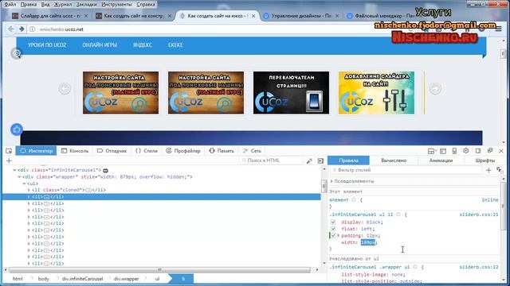The height and width of the screenshot is (286, 510).
Task: Expand the Псевдоэлементы section
Action: click(331, 181)
